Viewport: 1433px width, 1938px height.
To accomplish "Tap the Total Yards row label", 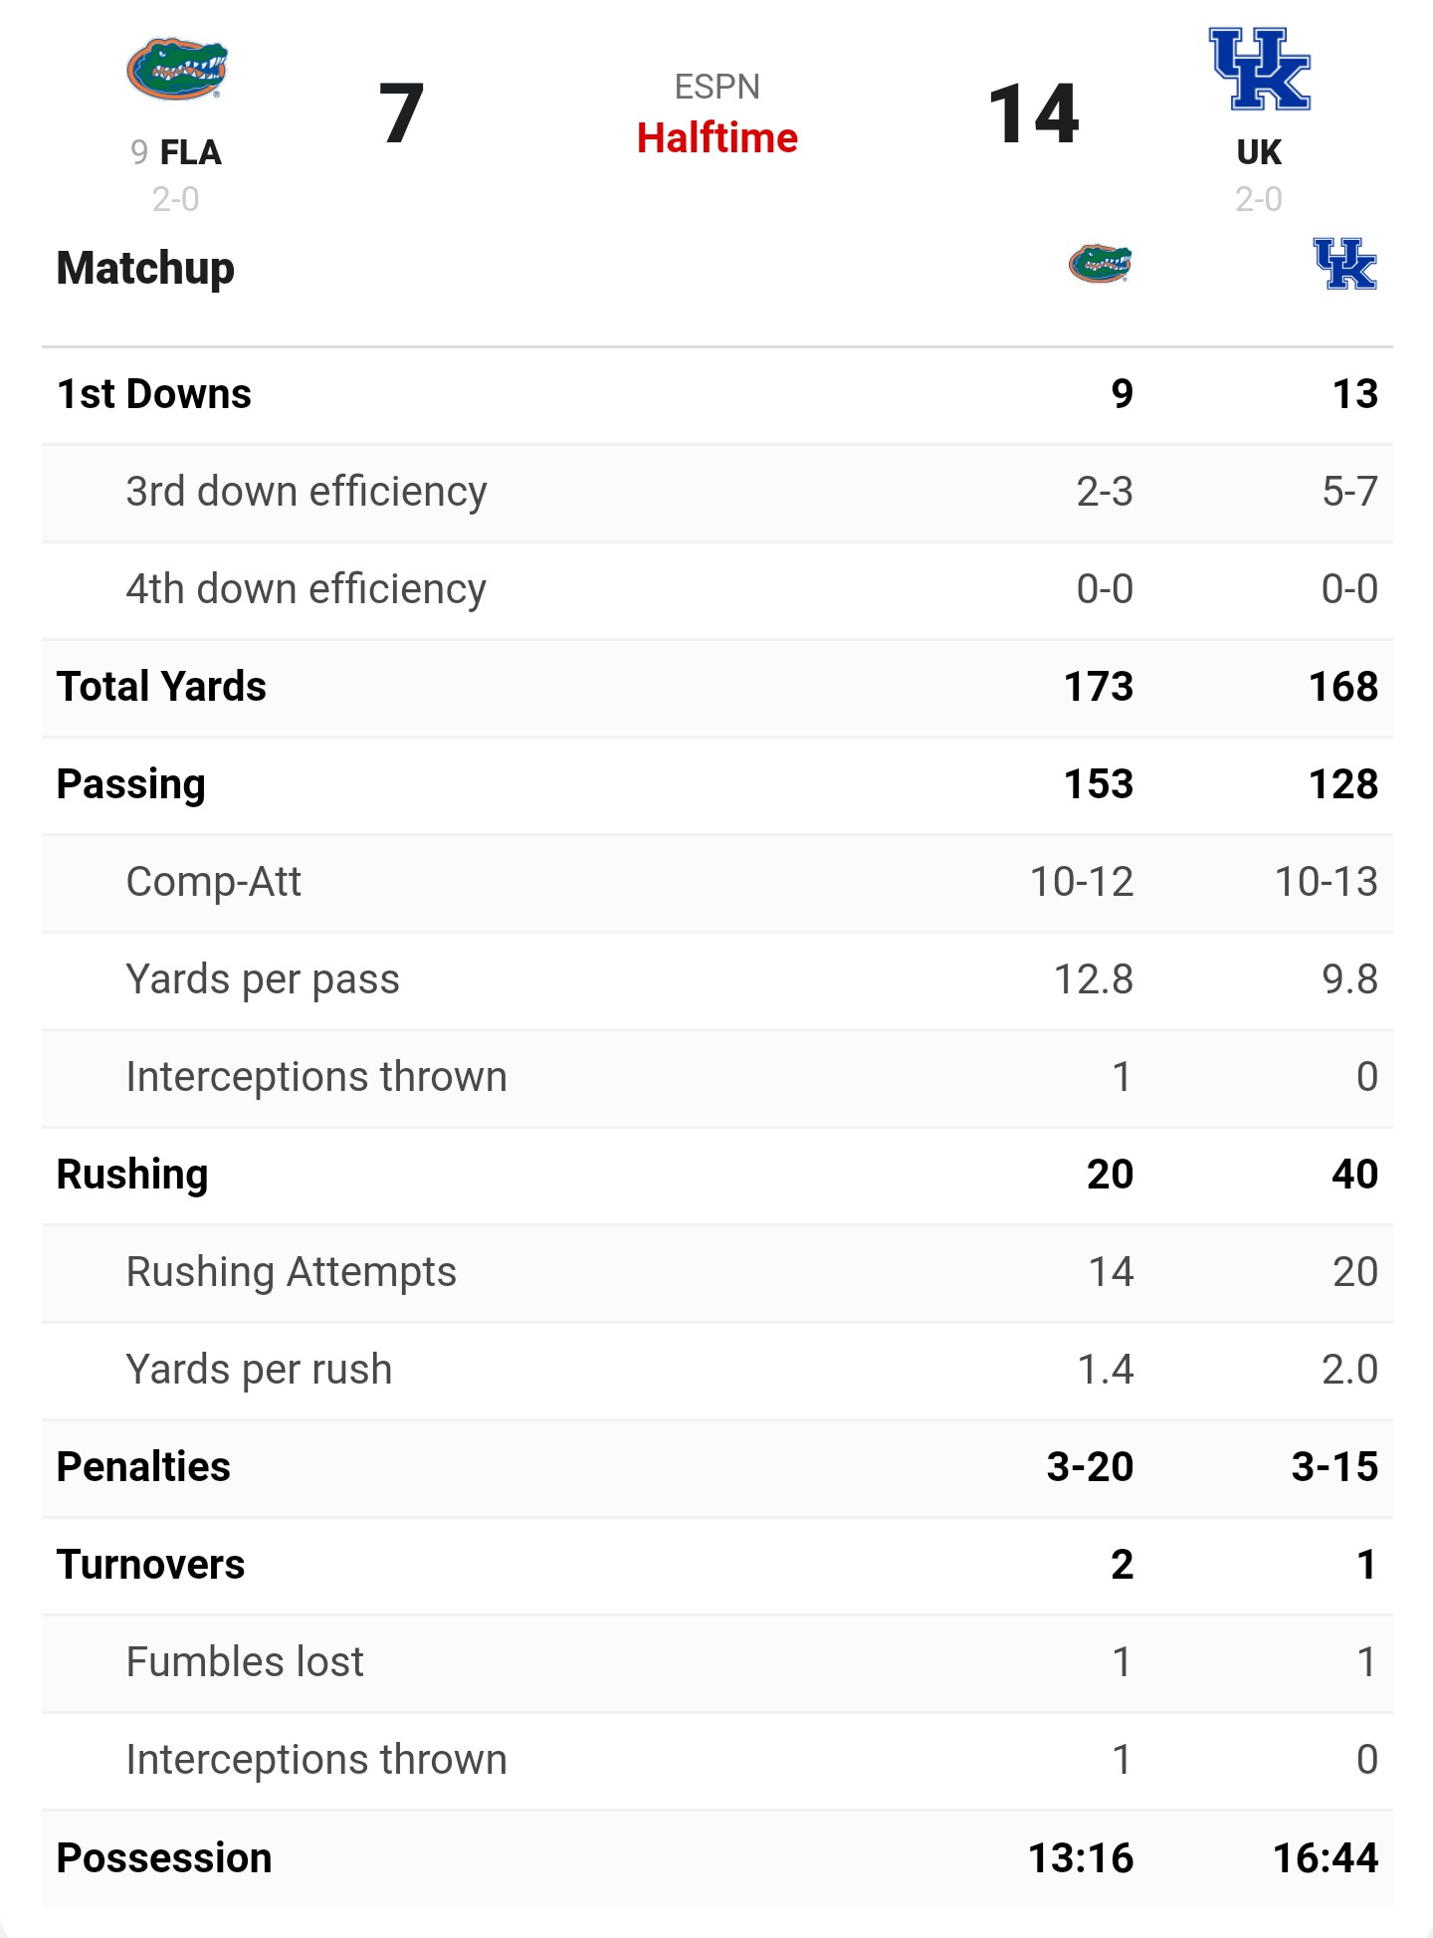I will (x=161, y=687).
